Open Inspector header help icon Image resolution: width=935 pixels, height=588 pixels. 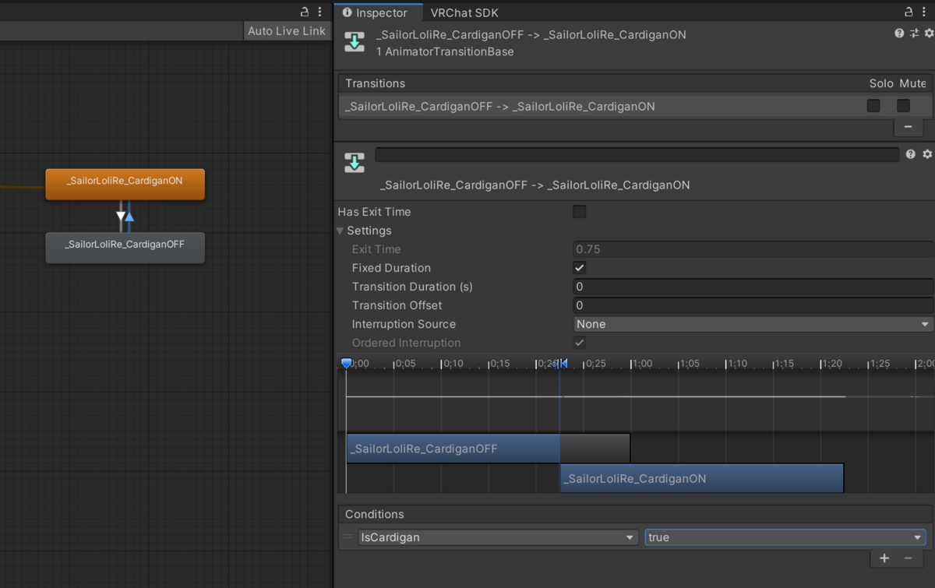click(x=899, y=33)
